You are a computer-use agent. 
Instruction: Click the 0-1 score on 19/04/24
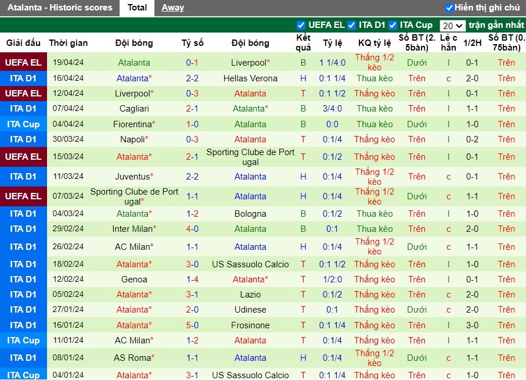(x=192, y=63)
